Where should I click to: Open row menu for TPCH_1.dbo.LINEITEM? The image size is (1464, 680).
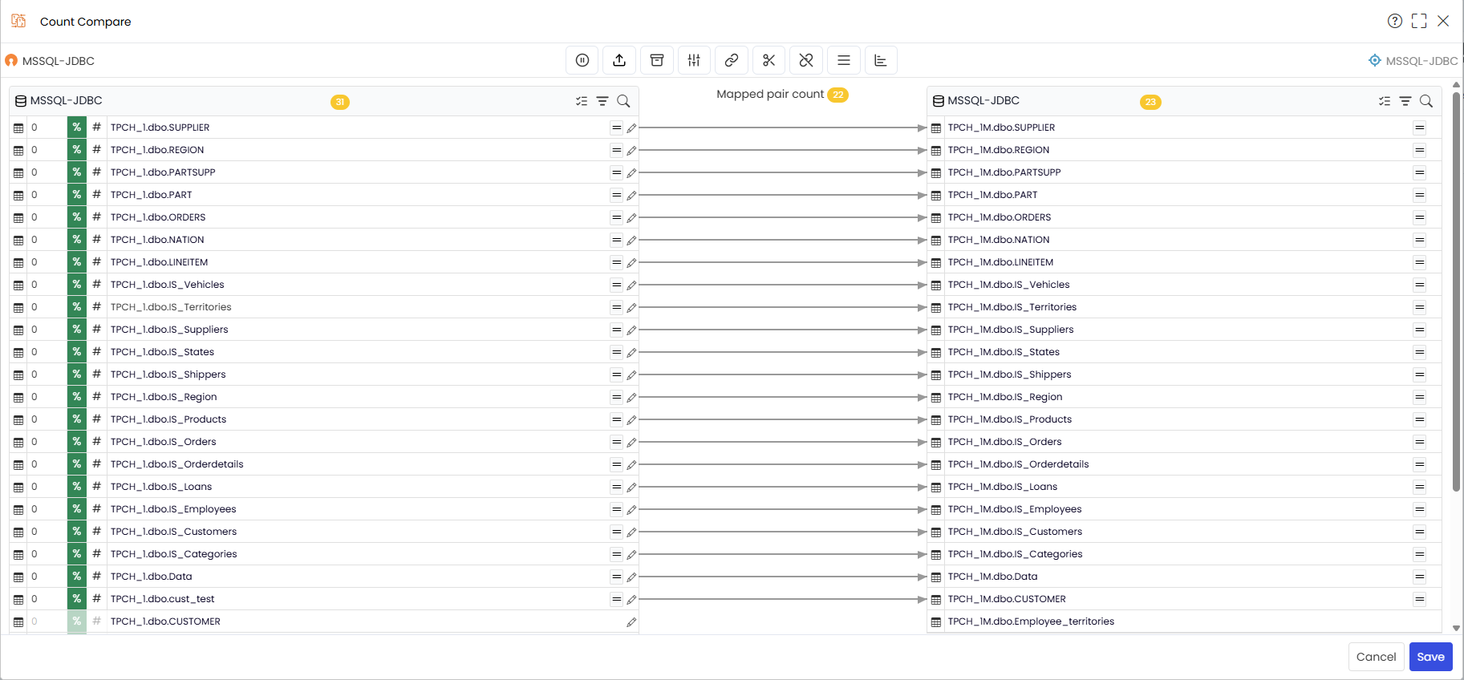(x=616, y=262)
